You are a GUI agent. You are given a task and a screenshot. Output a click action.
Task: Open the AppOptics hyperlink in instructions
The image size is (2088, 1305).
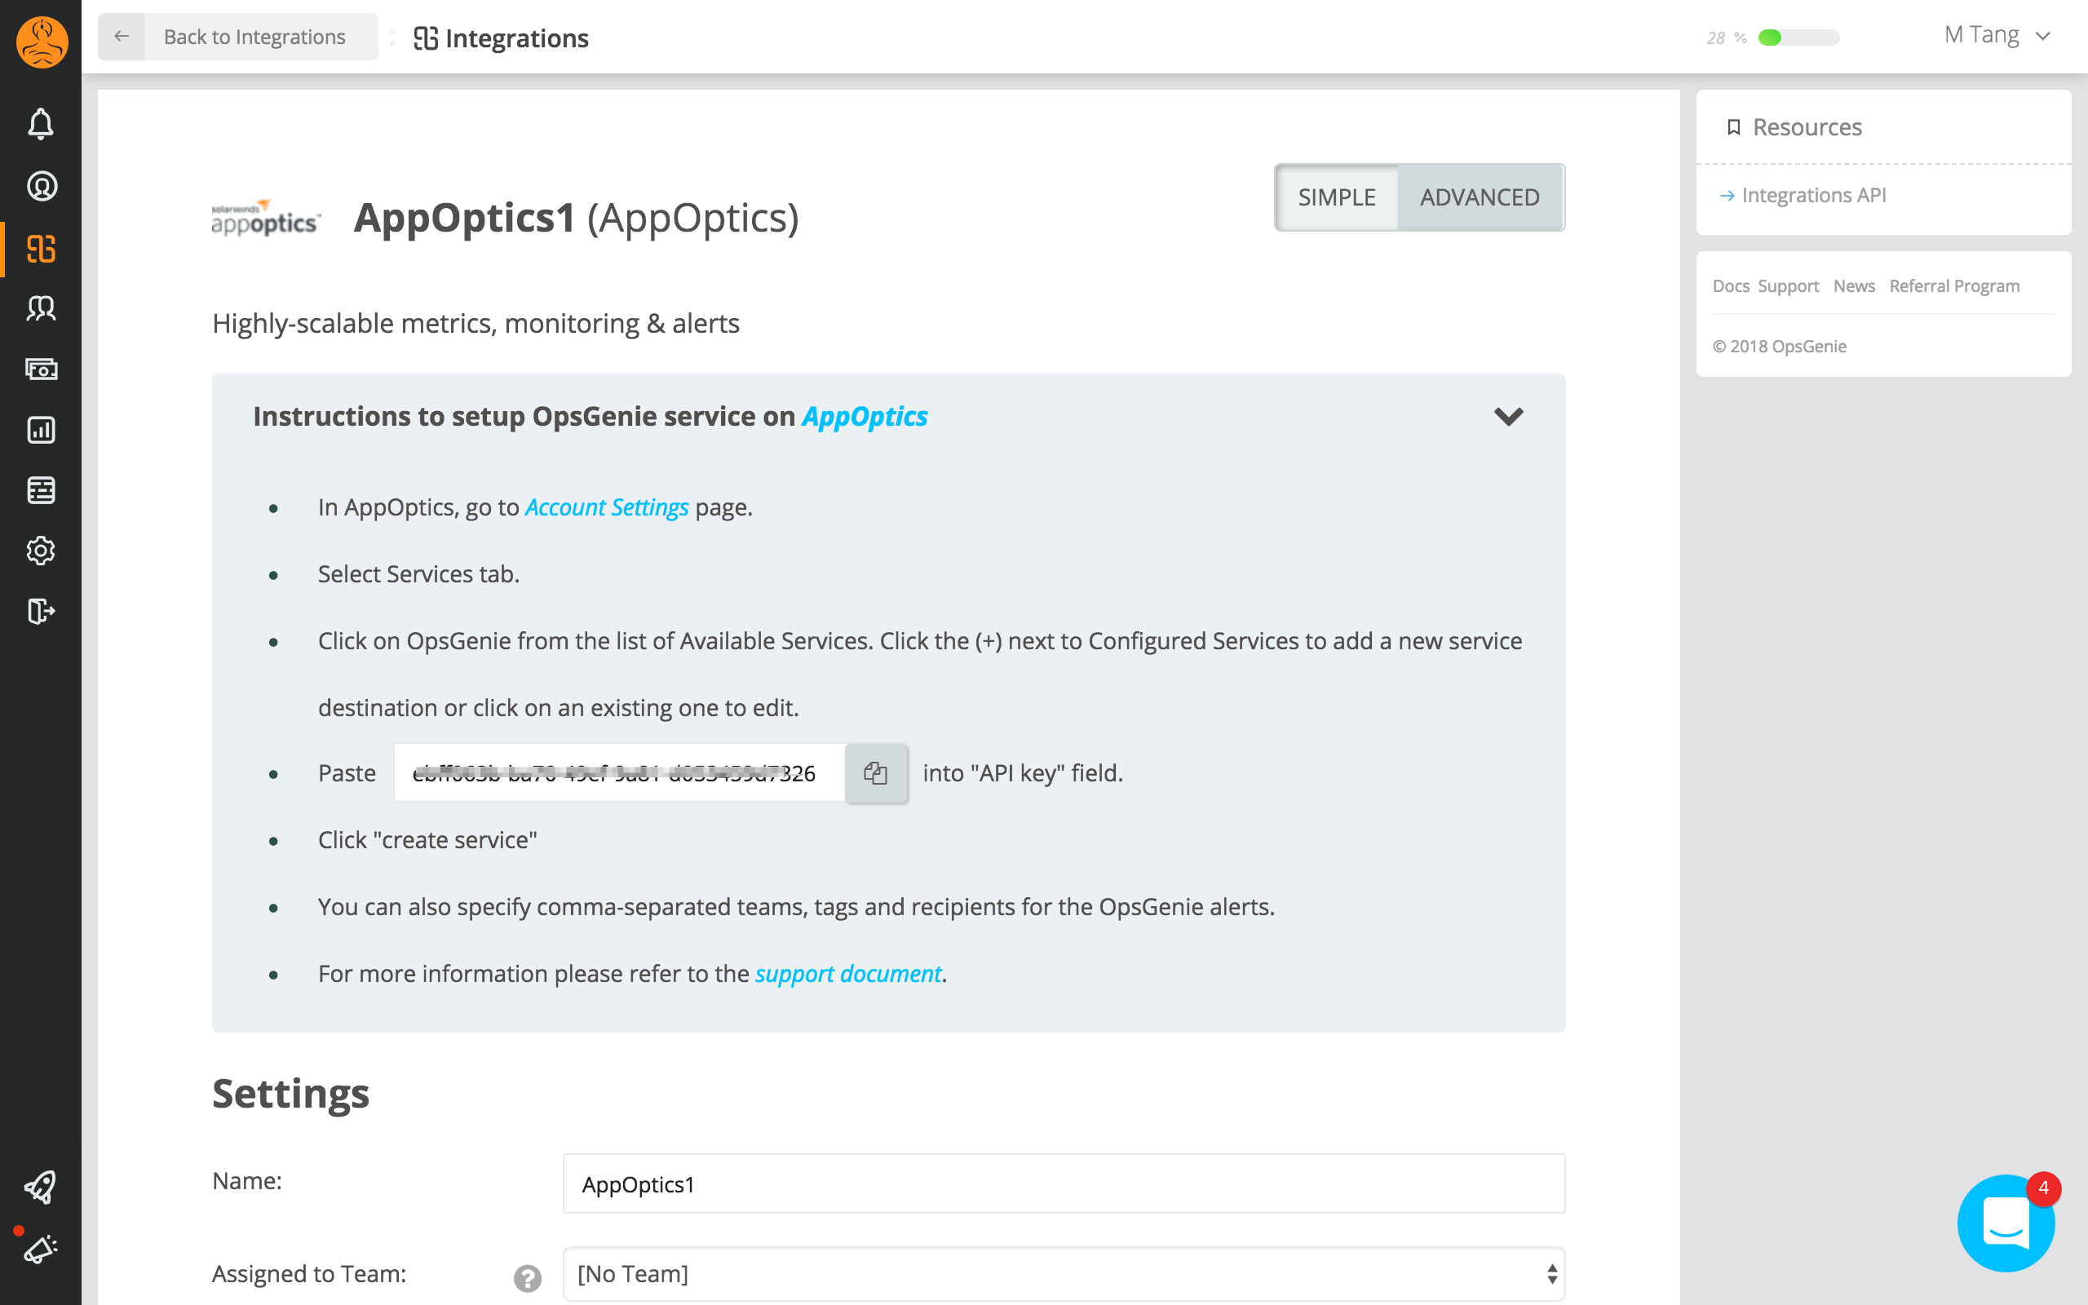tap(865, 417)
